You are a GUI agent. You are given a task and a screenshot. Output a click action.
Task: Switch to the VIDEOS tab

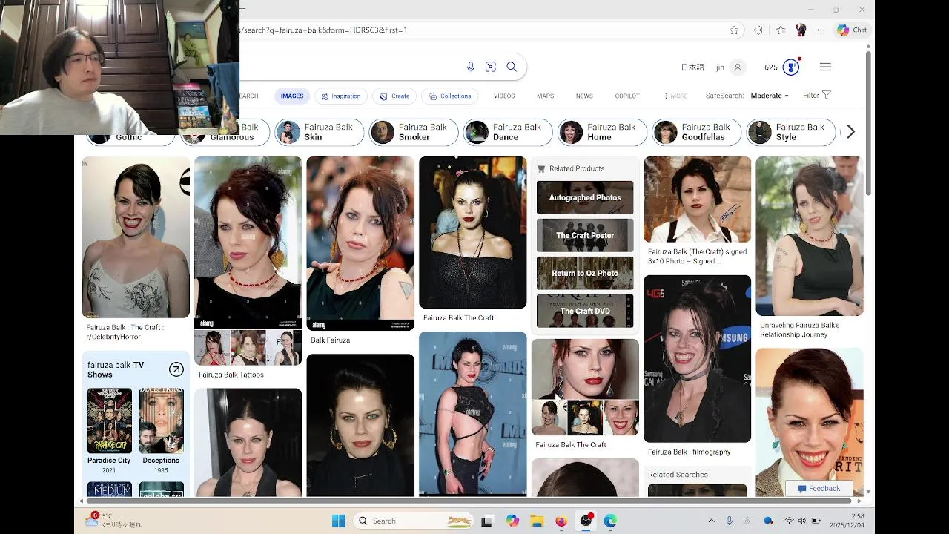coord(504,96)
